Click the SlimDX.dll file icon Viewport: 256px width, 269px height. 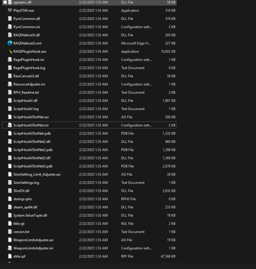(10, 191)
